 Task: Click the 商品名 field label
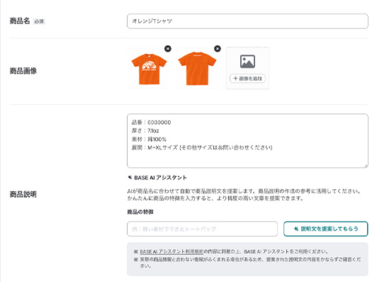tap(20, 21)
